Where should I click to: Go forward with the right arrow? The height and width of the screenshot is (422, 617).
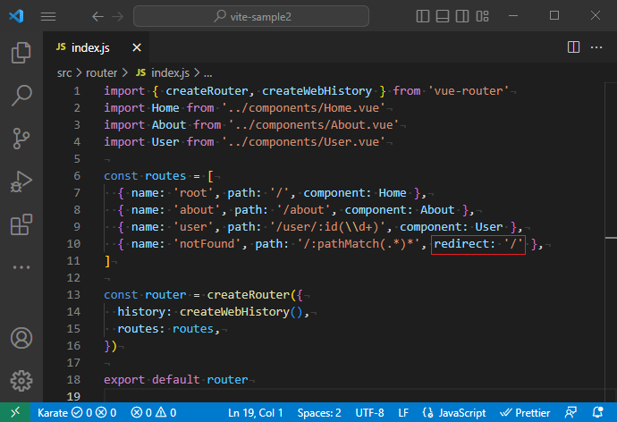(x=118, y=16)
